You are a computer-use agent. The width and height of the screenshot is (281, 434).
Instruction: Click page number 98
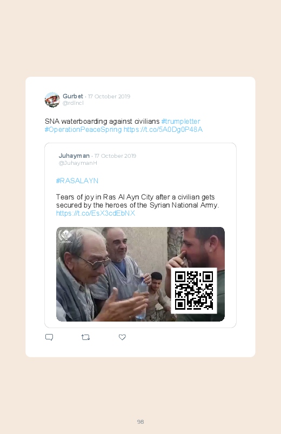(140, 422)
